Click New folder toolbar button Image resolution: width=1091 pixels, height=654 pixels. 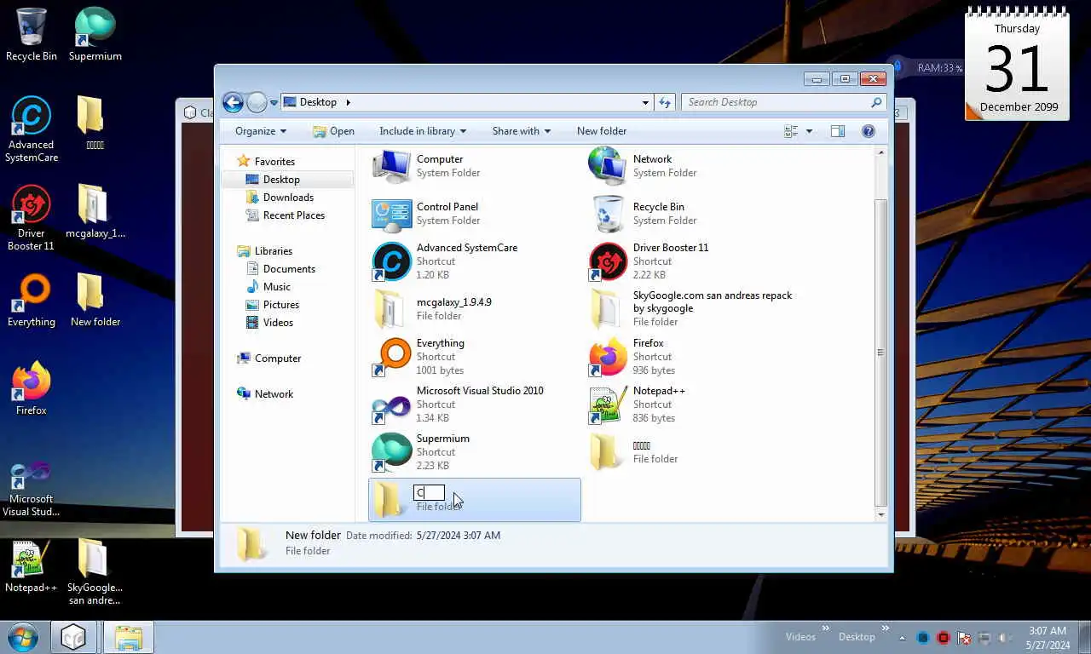602,131
